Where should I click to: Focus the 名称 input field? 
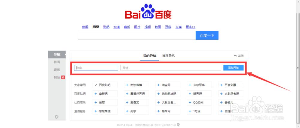96,68
